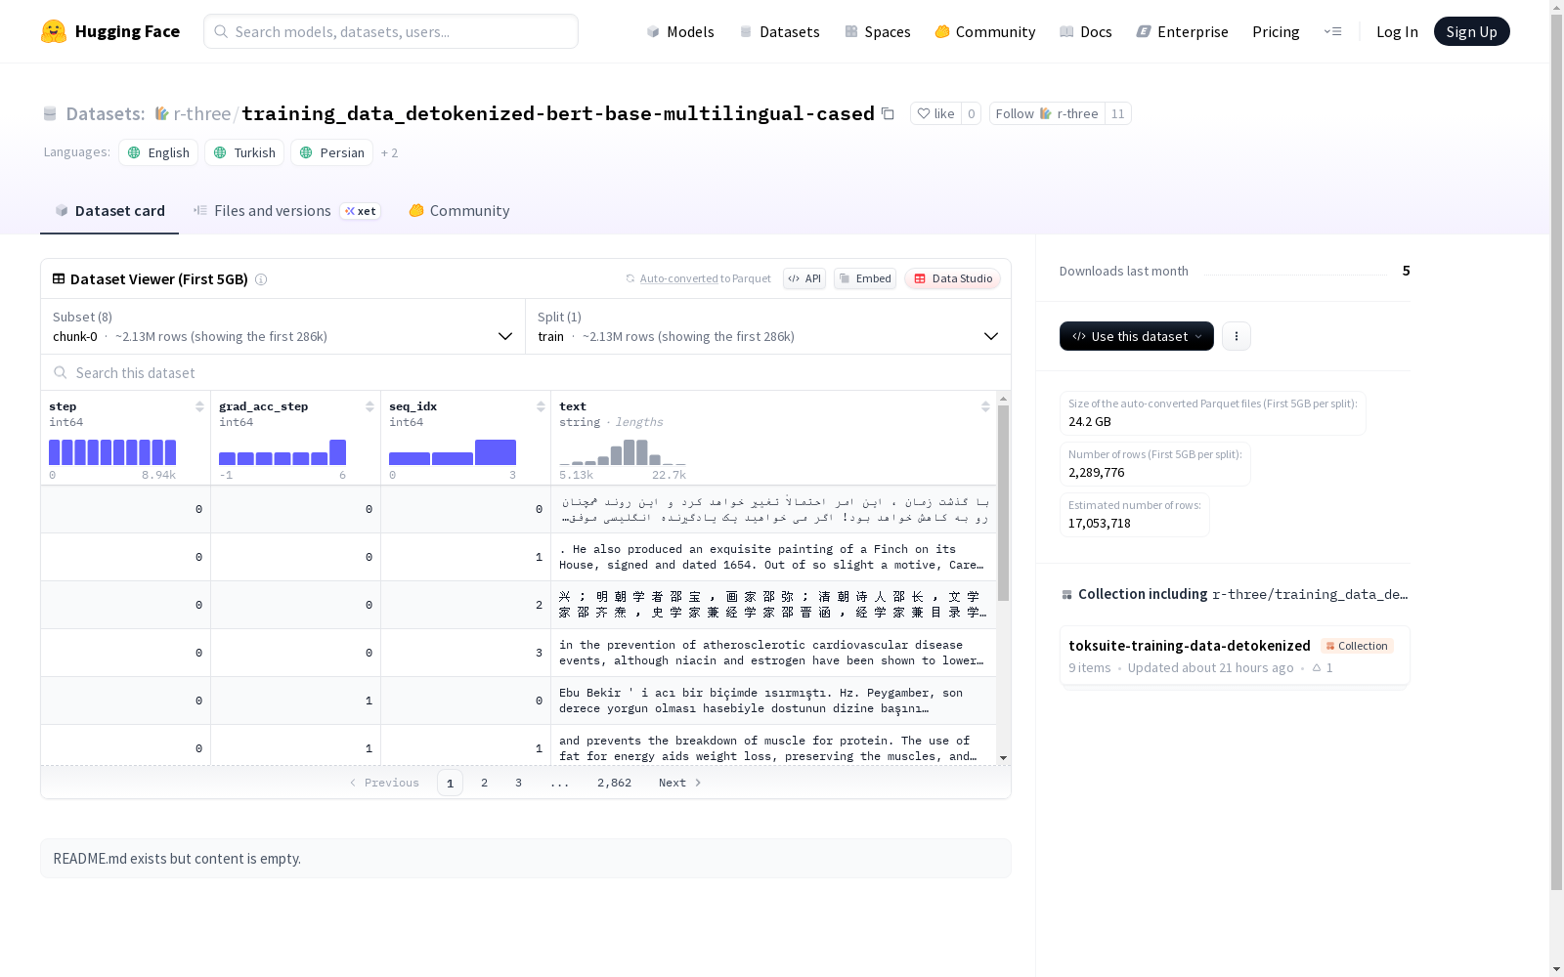Viewport: 1564px width, 977px height.
Task: Click the API button
Action: tap(804, 278)
